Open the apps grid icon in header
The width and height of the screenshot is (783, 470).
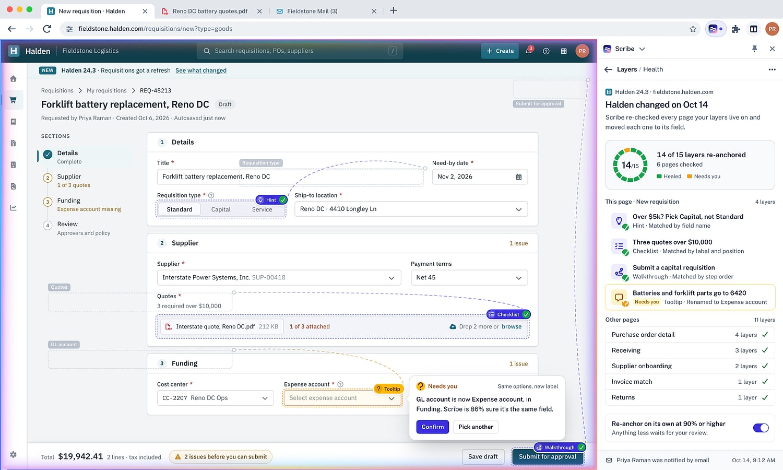[x=564, y=51]
